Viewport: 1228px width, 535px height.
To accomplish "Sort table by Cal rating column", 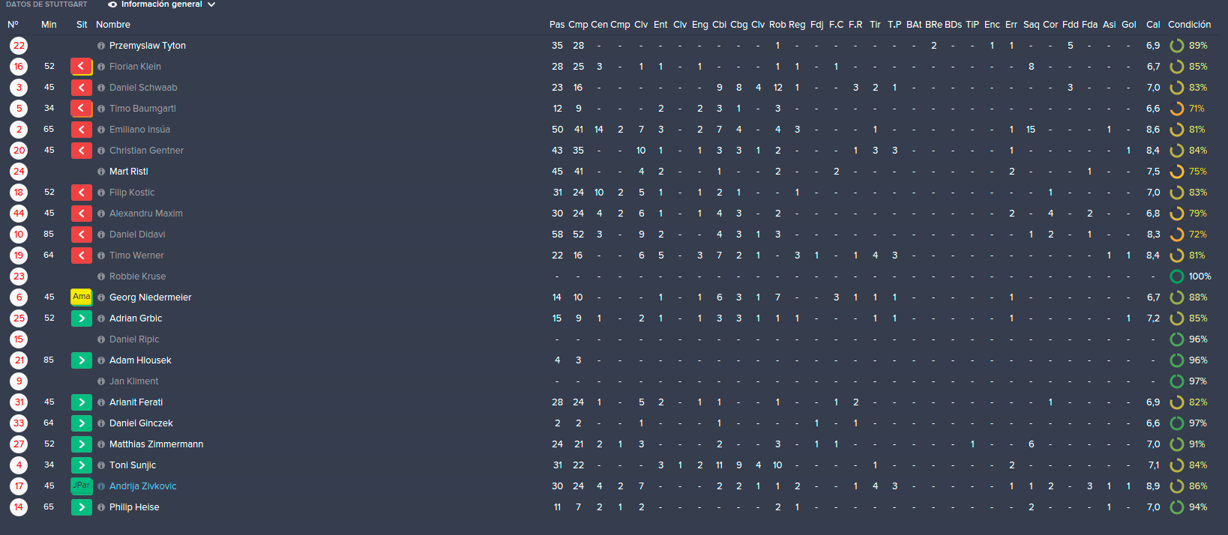I will tap(1153, 25).
